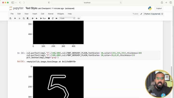Open the Cell menu
This screenshot has height=98, width=174.
pyautogui.click(x=42, y=14)
